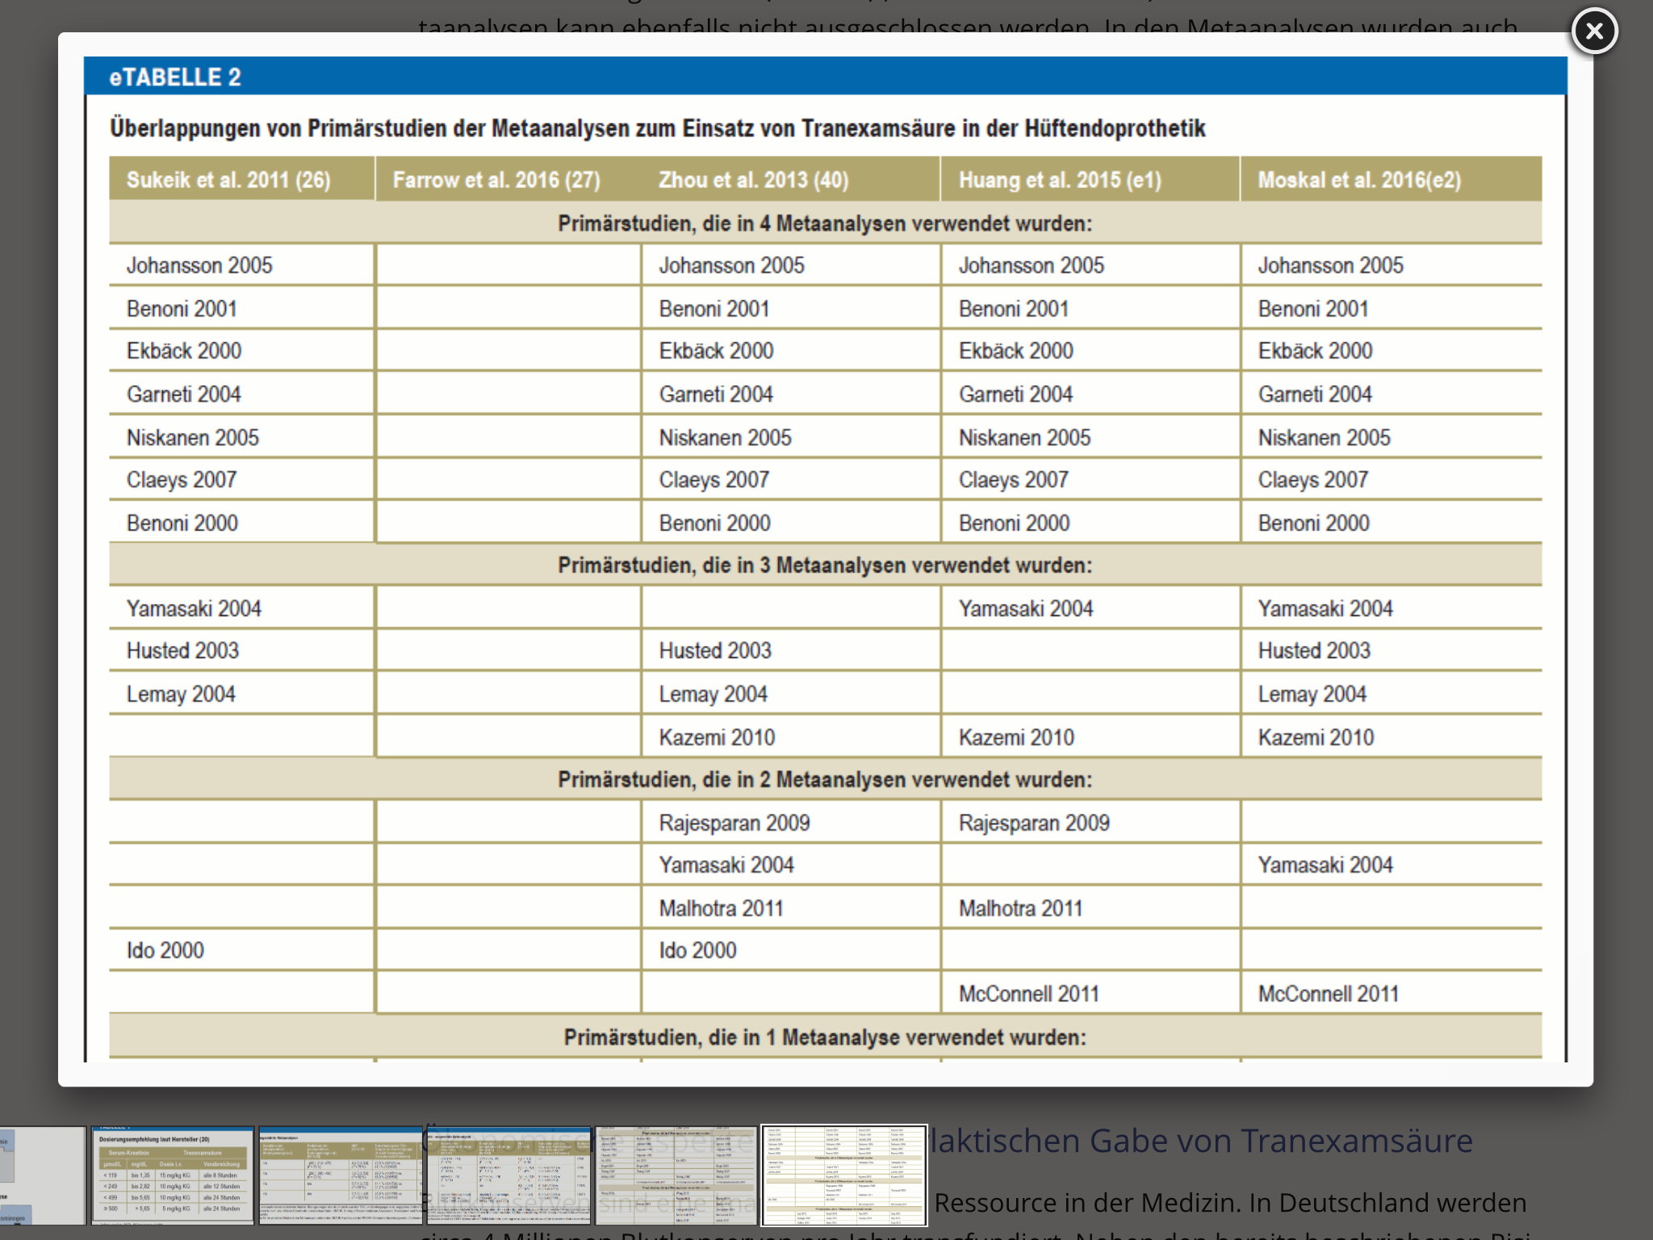Click the Moskal et al. 2016 column header

[x=1359, y=179]
